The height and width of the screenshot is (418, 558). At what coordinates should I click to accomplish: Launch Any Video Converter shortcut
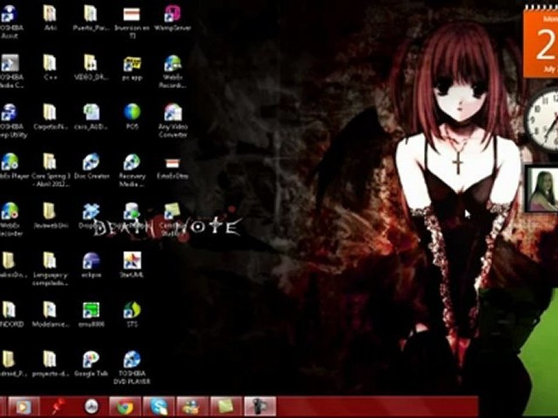point(173,121)
